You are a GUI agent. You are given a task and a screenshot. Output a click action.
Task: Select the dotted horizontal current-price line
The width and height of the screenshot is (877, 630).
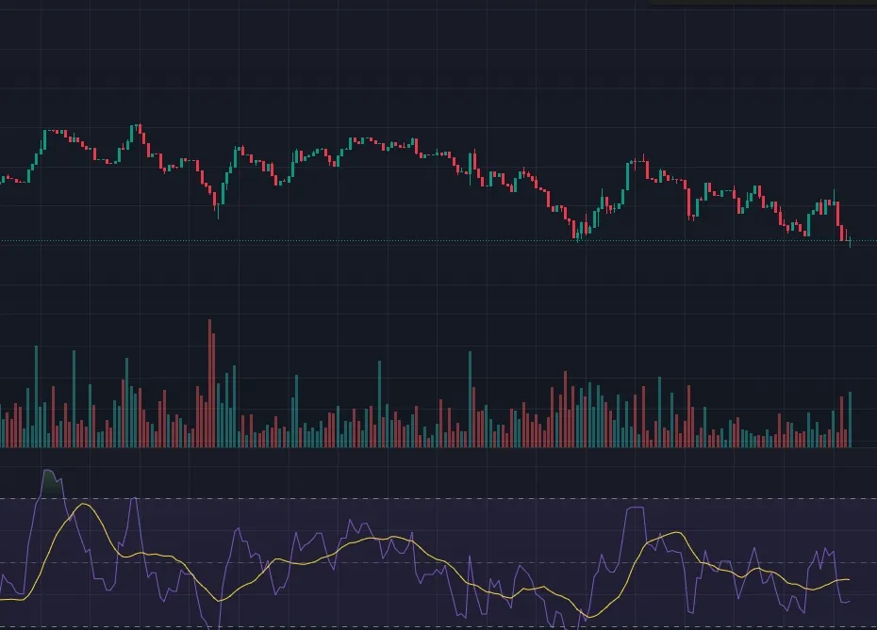click(438, 241)
